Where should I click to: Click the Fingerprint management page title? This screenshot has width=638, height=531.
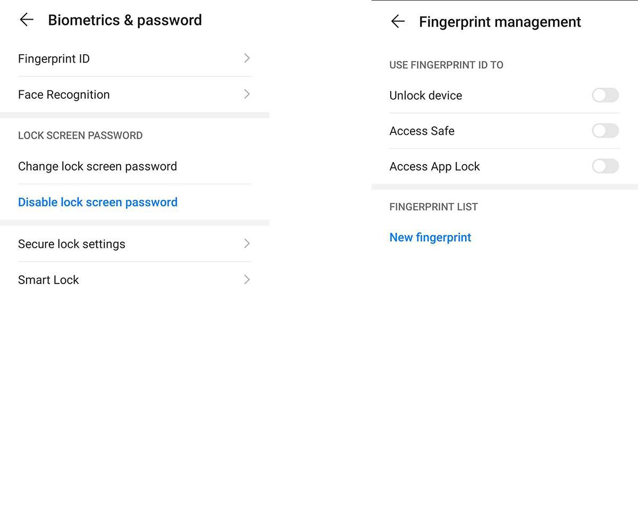500,22
